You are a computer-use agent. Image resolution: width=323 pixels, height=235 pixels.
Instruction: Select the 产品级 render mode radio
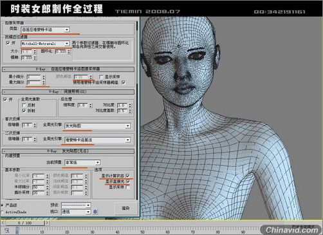2,205
